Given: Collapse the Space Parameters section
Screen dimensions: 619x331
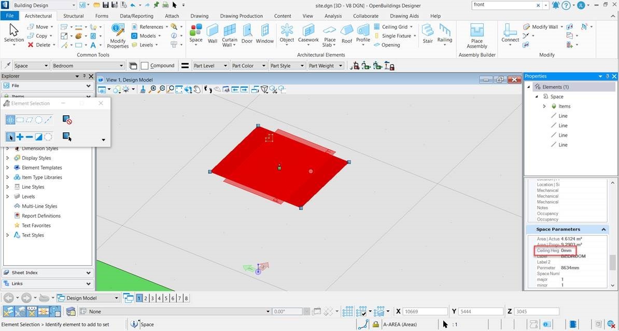Looking at the screenshot, I should (x=603, y=229).
